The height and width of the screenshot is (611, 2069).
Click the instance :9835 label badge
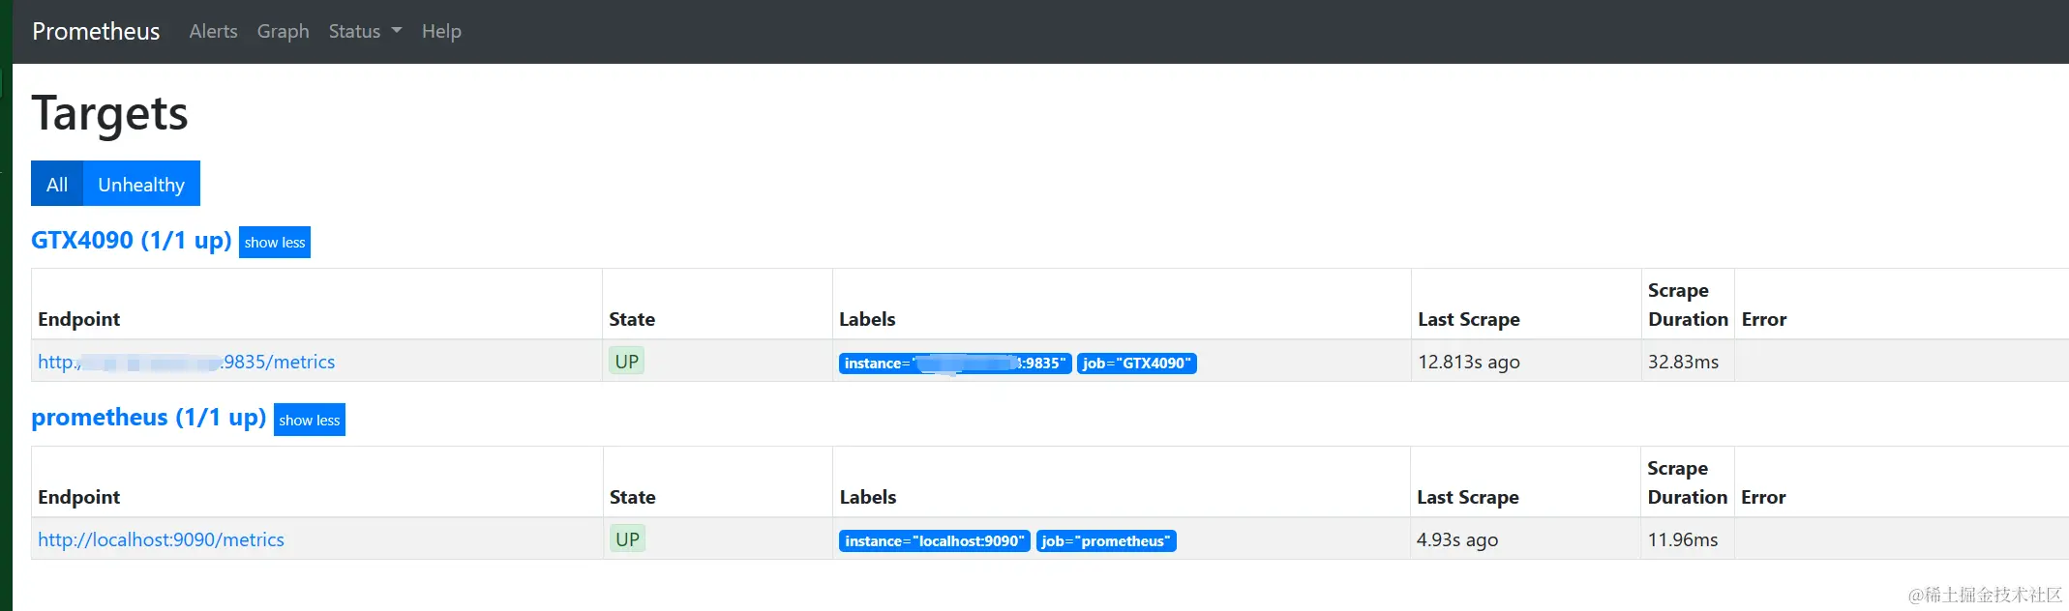point(955,364)
